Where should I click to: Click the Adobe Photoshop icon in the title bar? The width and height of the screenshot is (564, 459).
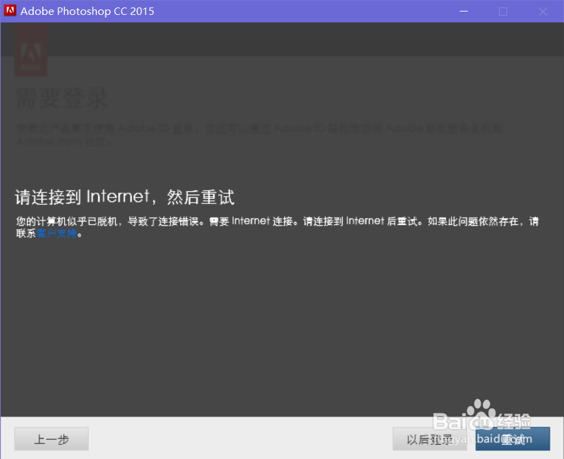coord(9,11)
